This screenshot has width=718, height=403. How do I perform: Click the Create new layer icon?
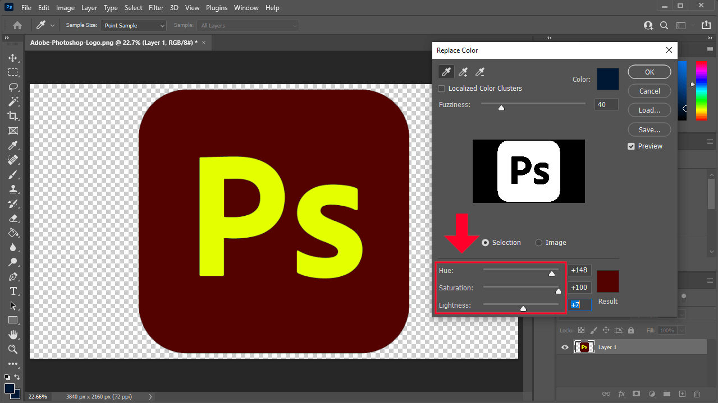[682, 394]
